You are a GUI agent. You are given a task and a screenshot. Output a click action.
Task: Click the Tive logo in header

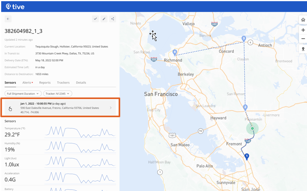tap(16, 6)
